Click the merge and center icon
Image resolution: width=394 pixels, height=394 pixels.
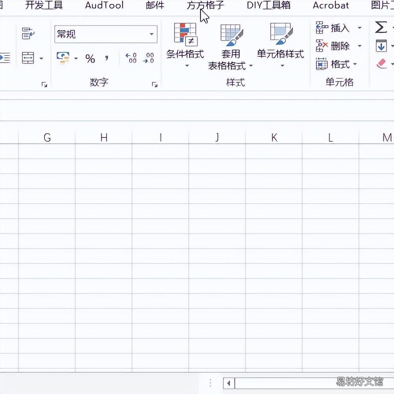[28, 58]
